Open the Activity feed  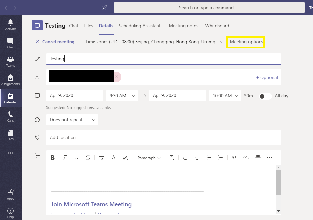(10, 25)
